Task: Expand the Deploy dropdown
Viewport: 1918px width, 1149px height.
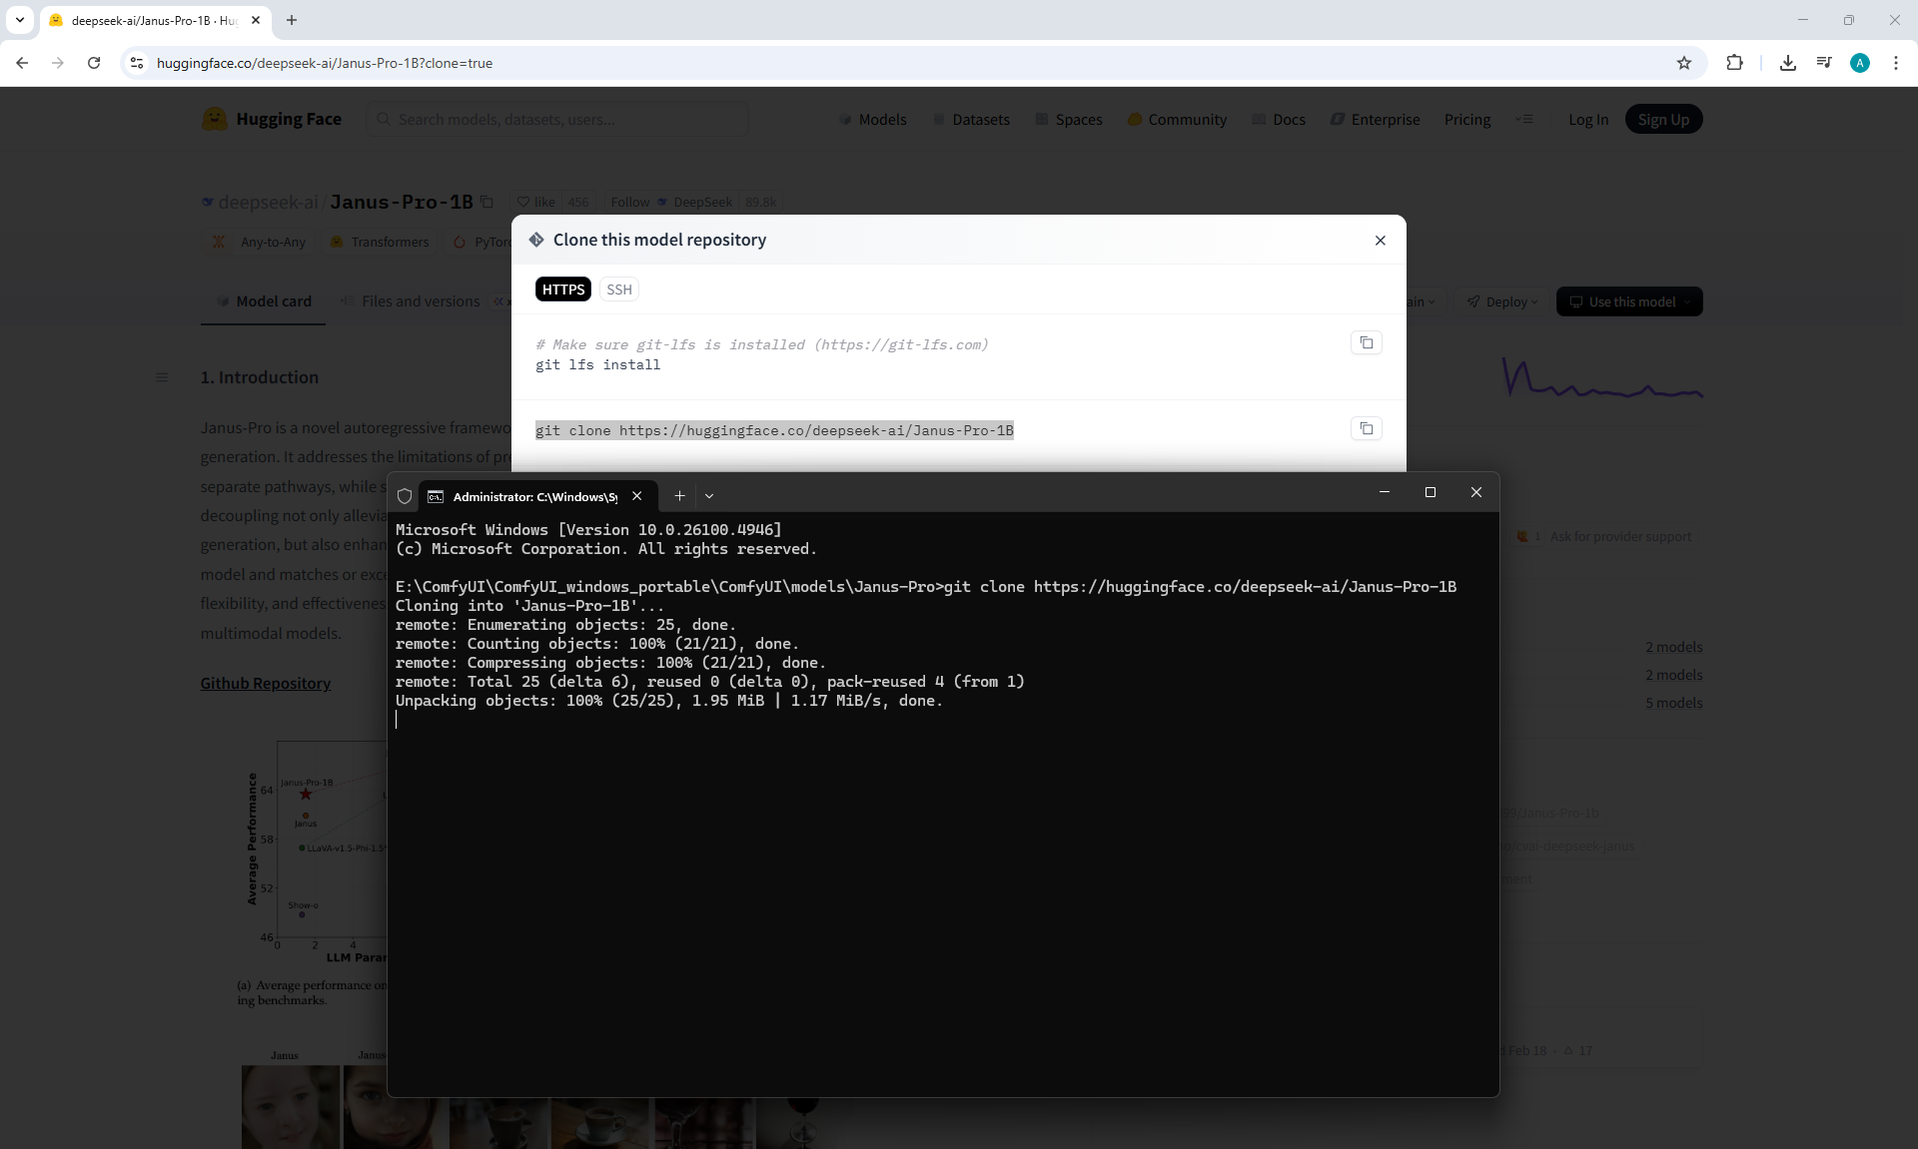Action: coord(1502,301)
